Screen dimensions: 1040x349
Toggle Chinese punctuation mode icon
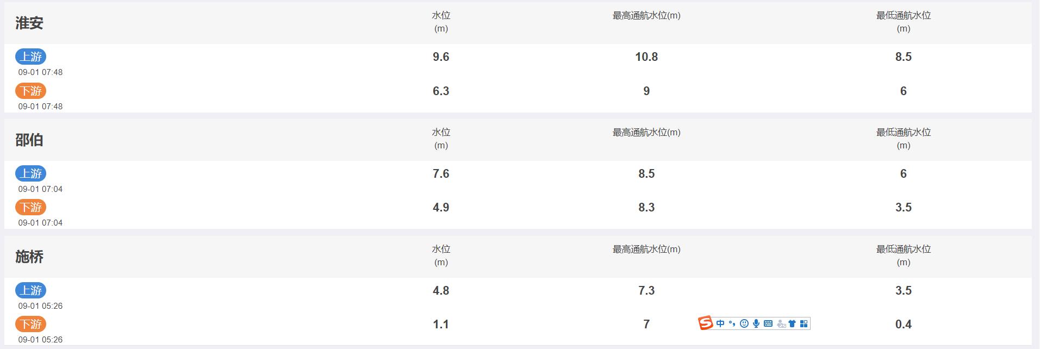tap(732, 323)
